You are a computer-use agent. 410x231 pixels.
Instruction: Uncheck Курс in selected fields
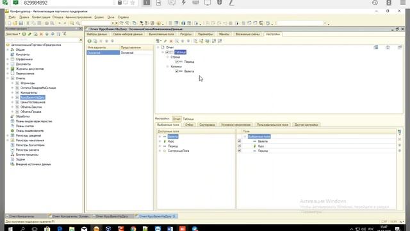point(239,146)
